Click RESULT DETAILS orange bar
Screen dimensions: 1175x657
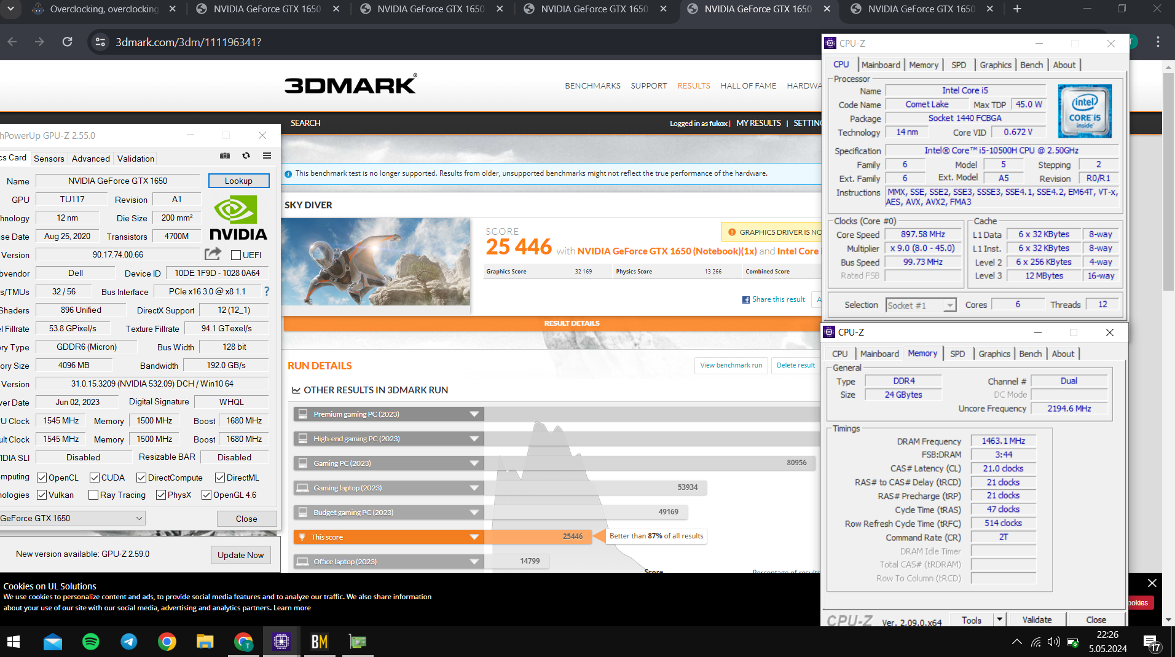click(552, 323)
